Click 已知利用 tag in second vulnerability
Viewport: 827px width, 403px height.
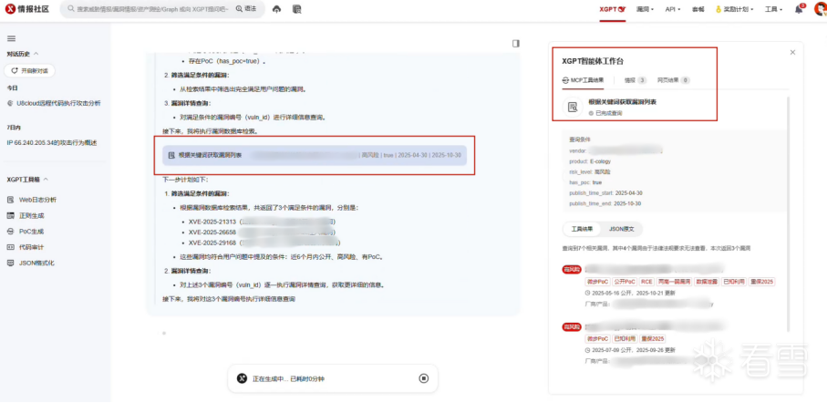click(x=625, y=338)
